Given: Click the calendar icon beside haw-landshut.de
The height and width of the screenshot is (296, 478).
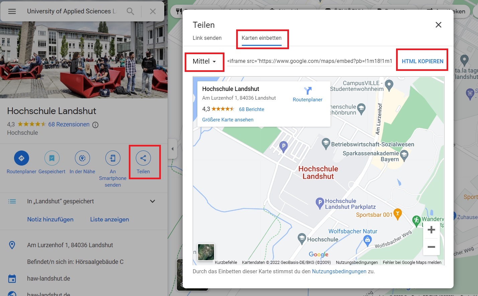Looking at the screenshot, I should (x=12, y=279).
